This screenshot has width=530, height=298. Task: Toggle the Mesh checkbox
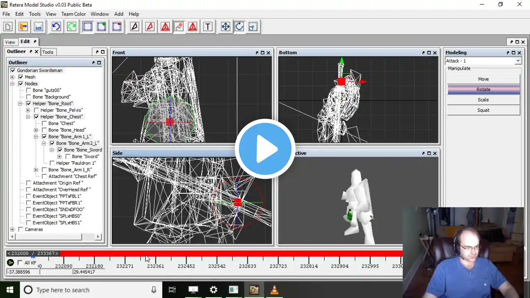[x=21, y=77]
